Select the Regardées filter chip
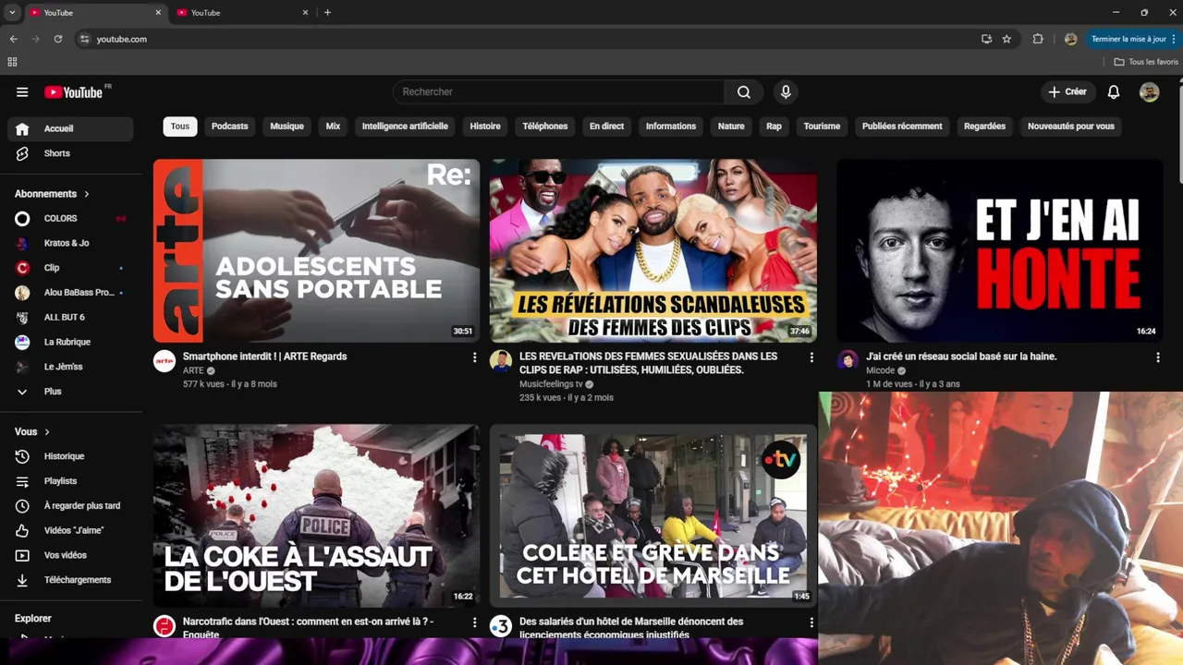The height and width of the screenshot is (665, 1183). tap(984, 127)
